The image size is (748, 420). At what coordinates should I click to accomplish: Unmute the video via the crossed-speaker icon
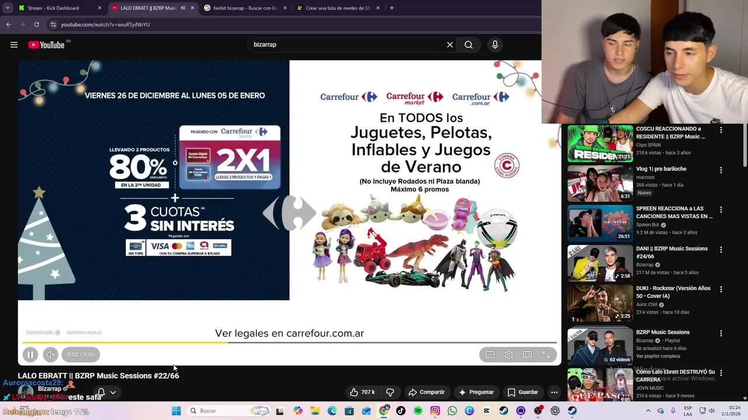(x=51, y=354)
